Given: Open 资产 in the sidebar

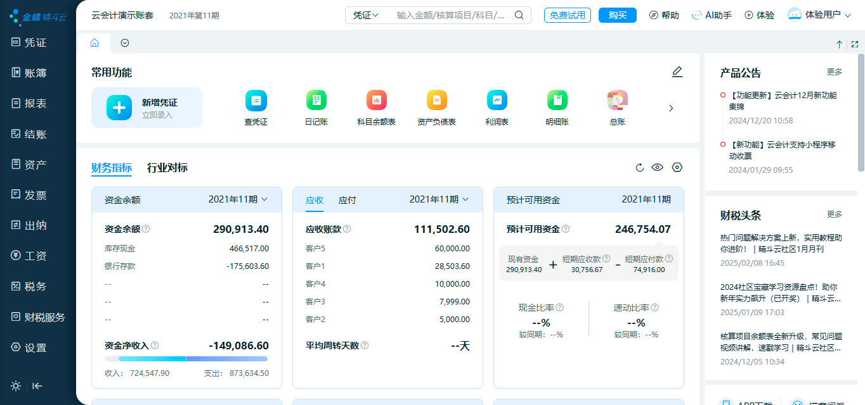Looking at the screenshot, I should 30,165.
